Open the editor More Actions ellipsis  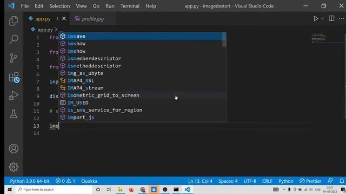341,18
